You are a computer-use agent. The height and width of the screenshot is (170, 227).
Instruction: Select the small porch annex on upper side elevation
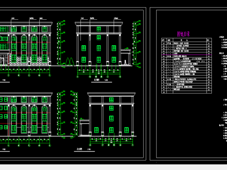(126, 57)
